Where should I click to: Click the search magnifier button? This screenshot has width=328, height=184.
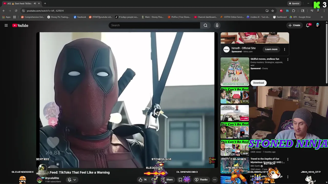pyautogui.click(x=206, y=25)
